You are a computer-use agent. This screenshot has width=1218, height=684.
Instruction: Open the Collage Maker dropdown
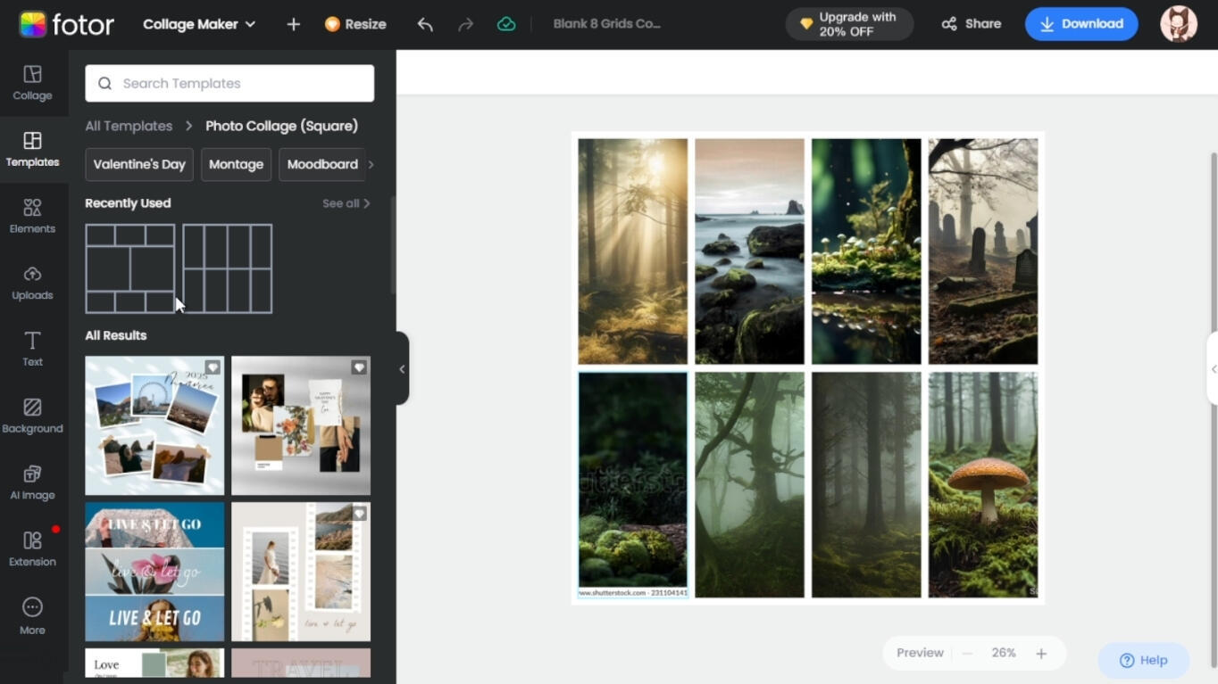click(x=199, y=24)
